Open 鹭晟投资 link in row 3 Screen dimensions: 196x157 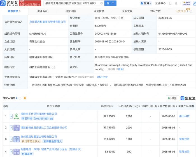[184, 139]
